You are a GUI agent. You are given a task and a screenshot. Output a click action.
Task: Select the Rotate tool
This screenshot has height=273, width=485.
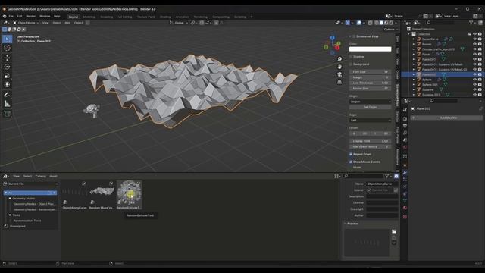click(7, 67)
